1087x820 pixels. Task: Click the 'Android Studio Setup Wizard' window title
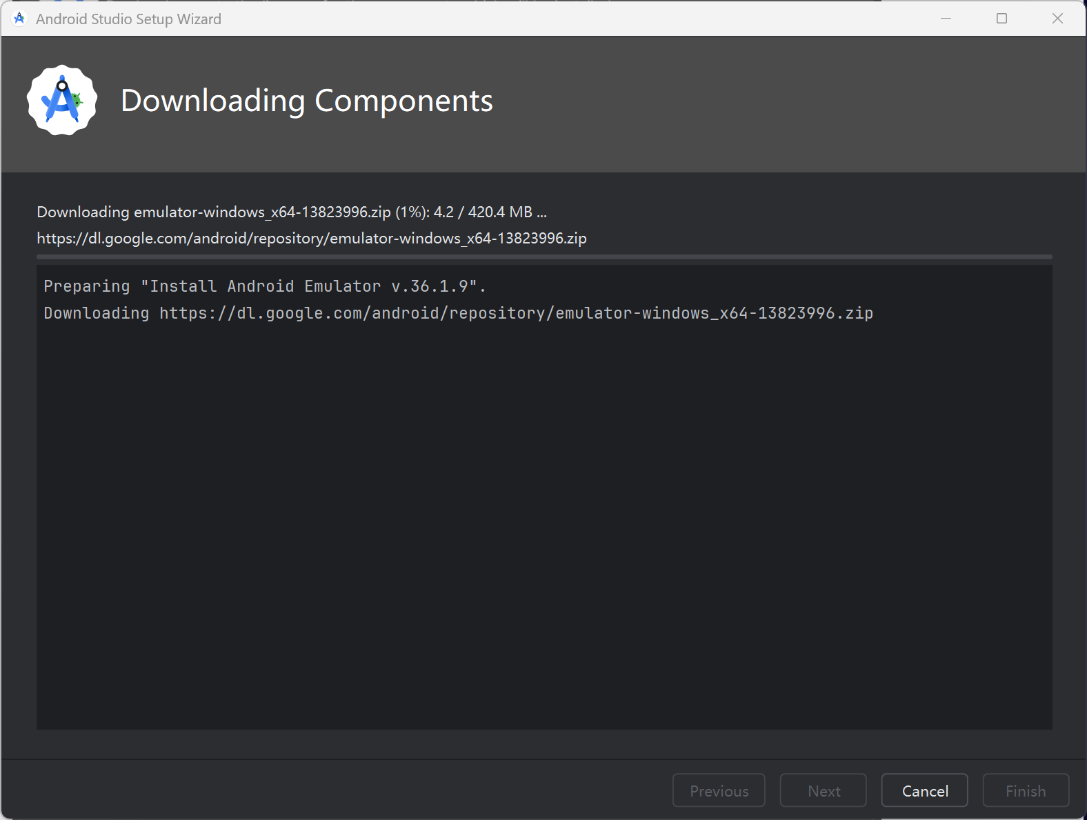pyautogui.click(x=128, y=19)
